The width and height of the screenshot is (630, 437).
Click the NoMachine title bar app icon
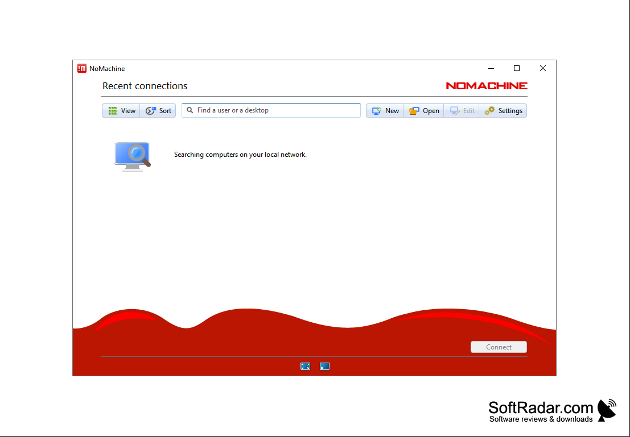pos(82,69)
